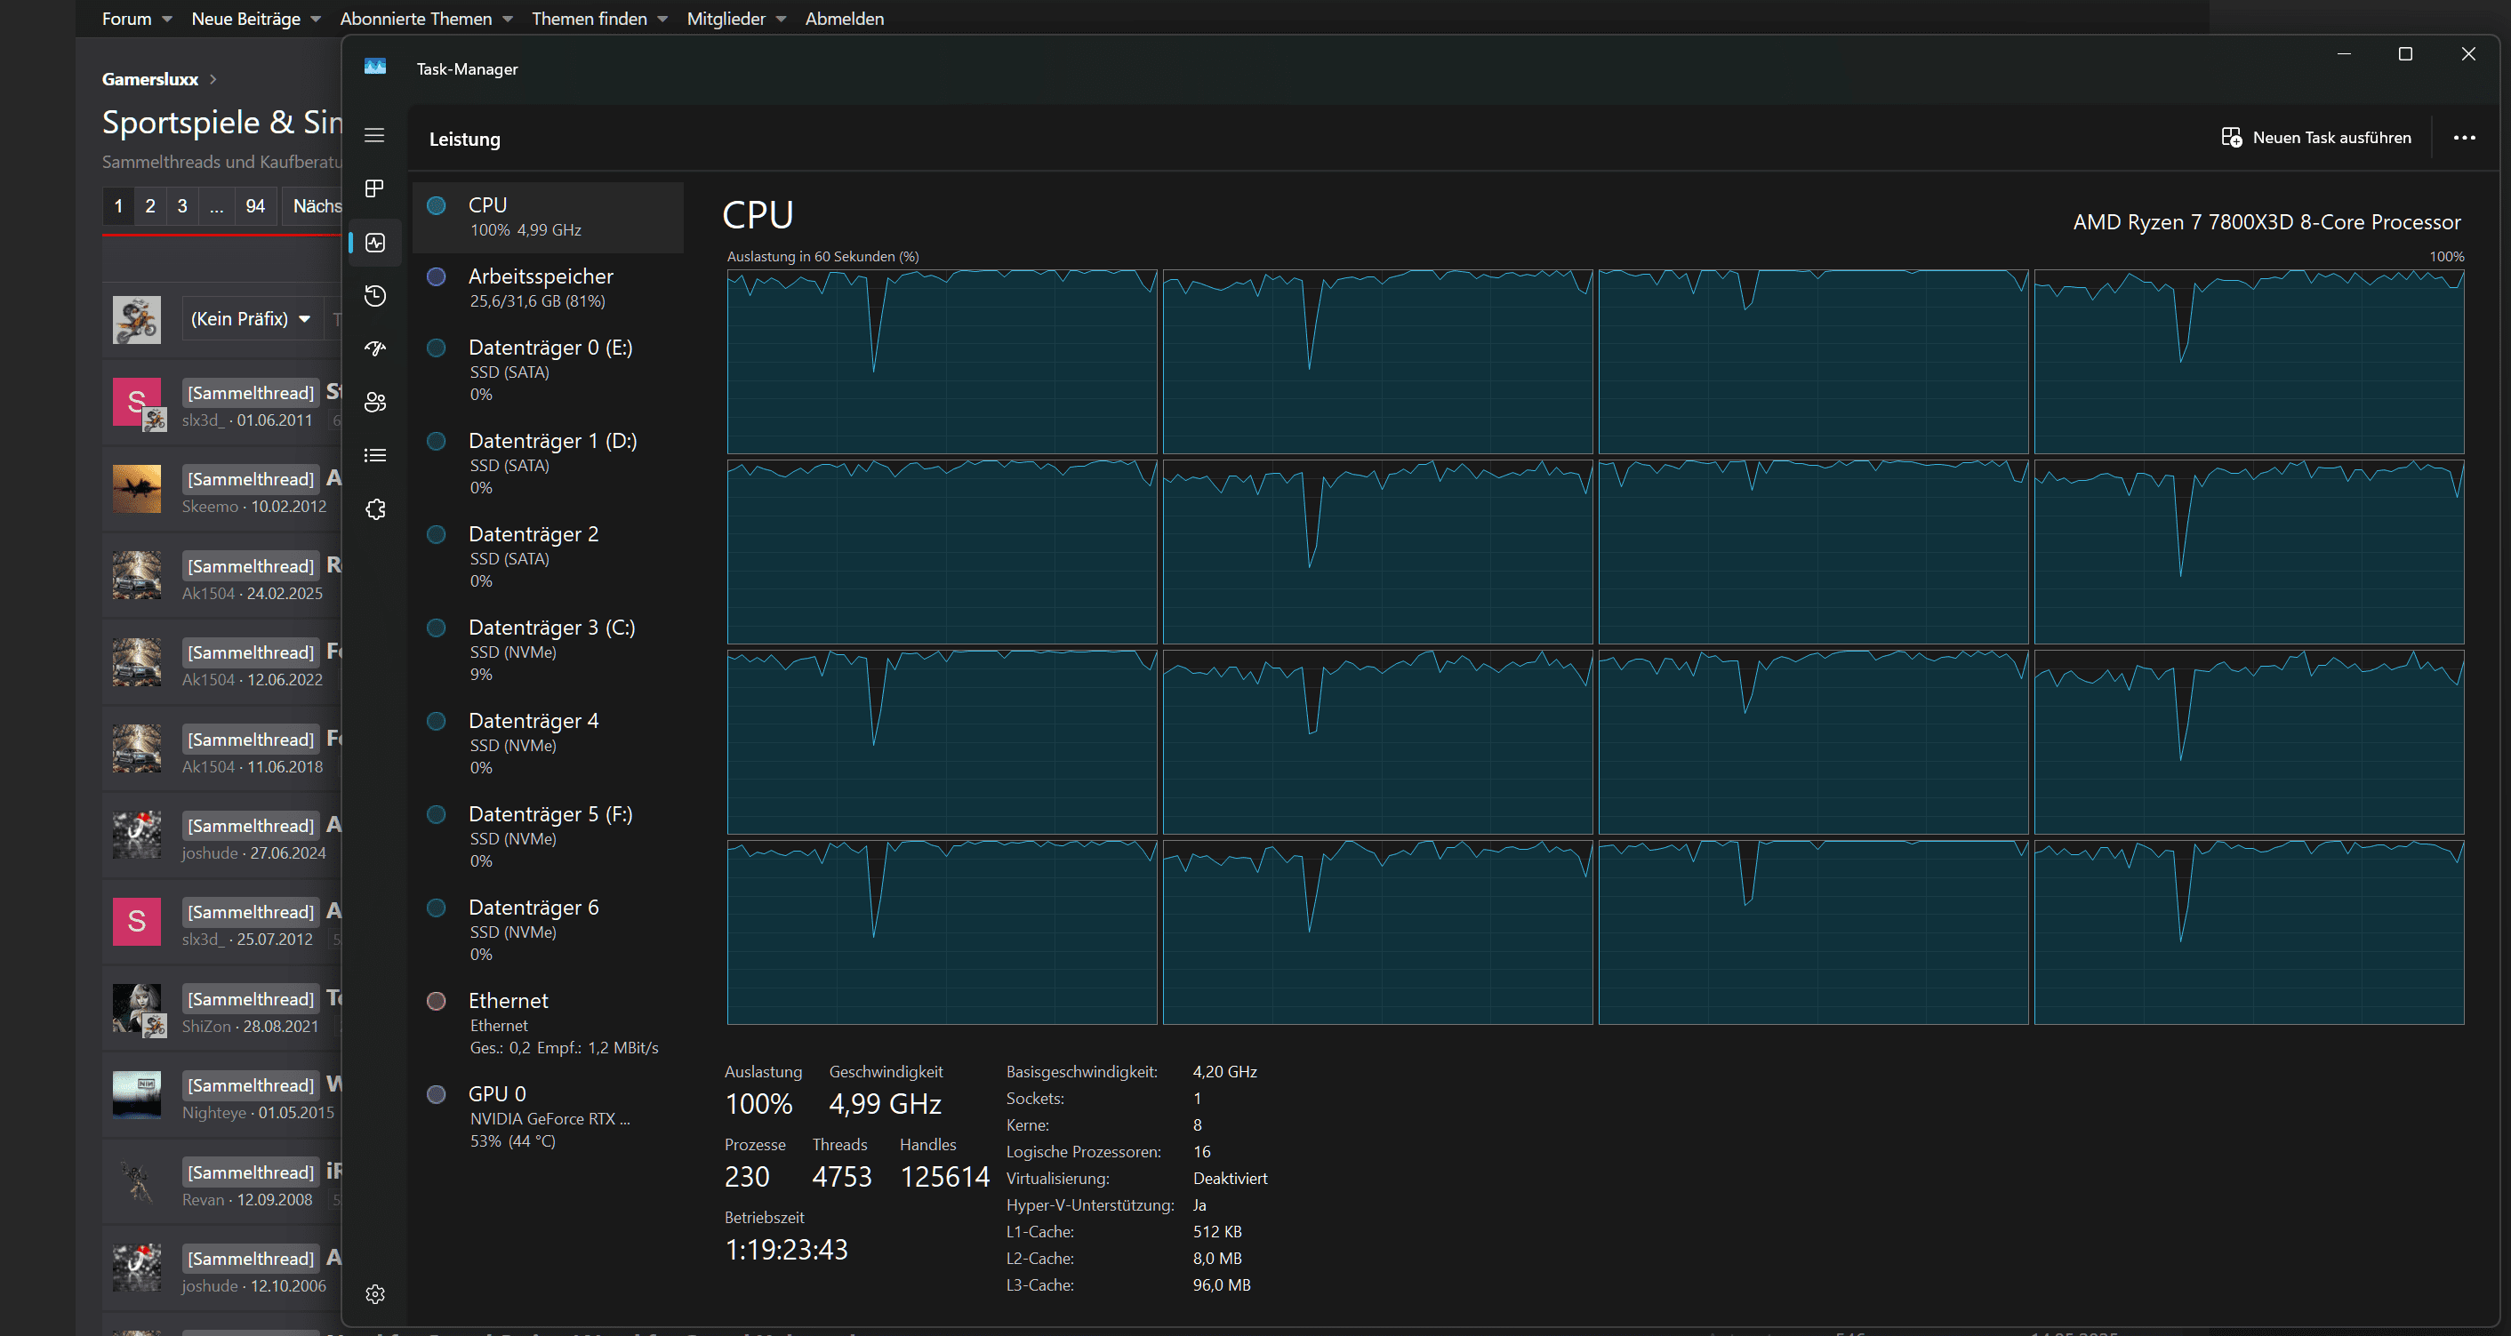Go to page 94 of thread list

pyautogui.click(x=255, y=205)
